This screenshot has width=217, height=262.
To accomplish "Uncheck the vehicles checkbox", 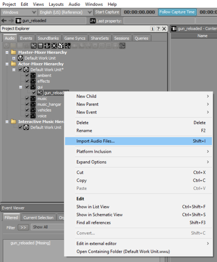I will click(x=27, y=110).
